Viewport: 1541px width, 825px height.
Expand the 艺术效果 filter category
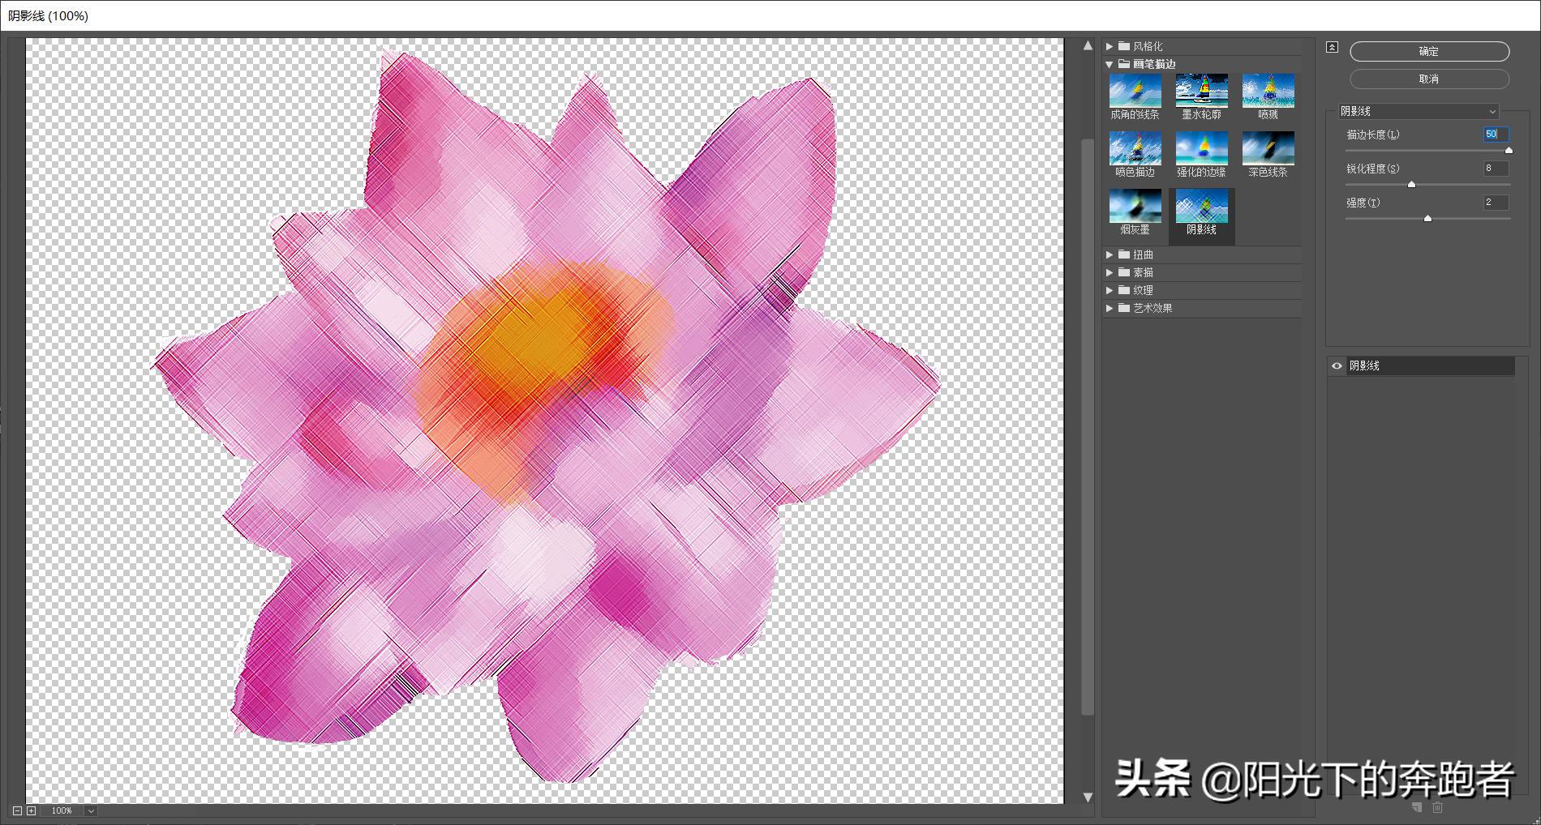pos(1109,308)
